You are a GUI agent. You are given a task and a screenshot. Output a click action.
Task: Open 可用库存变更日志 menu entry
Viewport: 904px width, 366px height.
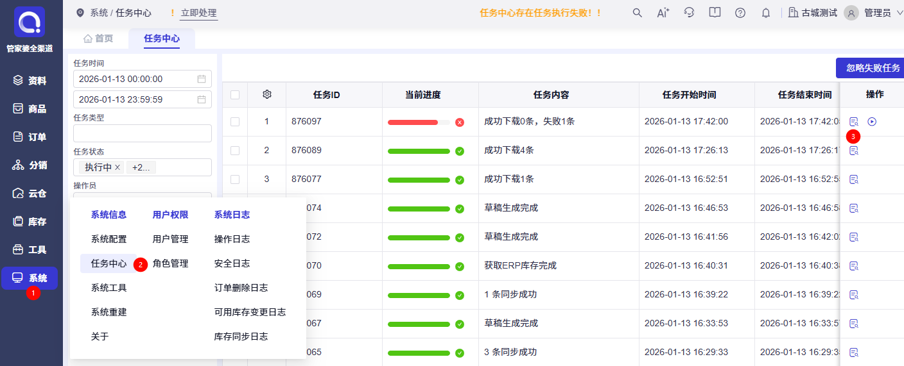250,312
